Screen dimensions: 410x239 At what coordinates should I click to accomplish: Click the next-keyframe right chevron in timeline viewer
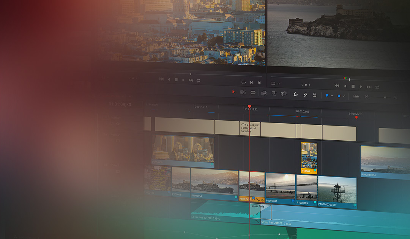[309, 85]
